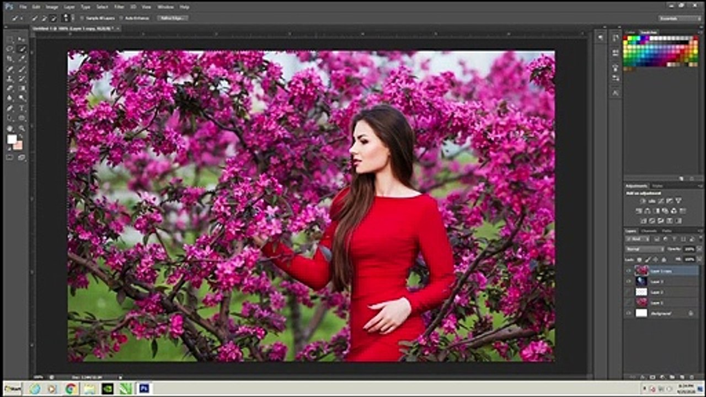Image resolution: width=706 pixels, height=397 pixels.
Task: Select the Lasso tool
Action: 9,49
